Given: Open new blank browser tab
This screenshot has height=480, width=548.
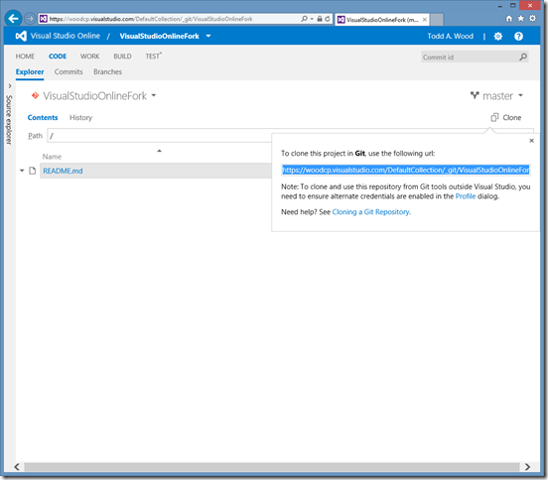Looking at the screenshot, I should (437, 20).
